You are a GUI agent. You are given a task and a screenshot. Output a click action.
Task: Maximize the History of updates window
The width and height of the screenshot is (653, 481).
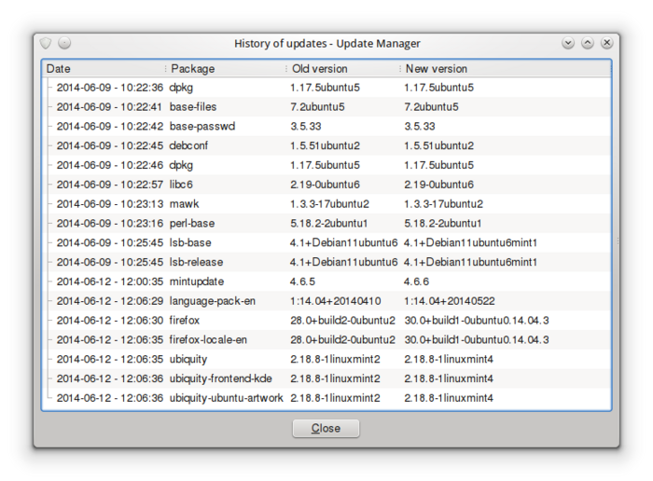click(588, 43)
